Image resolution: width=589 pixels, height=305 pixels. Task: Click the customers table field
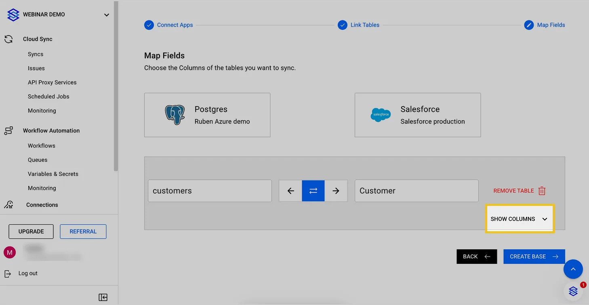tap(210, 191)
